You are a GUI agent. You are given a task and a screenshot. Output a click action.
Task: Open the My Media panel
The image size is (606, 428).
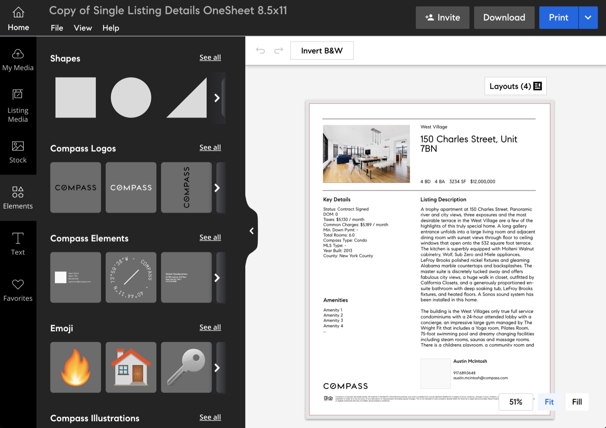[x=18, y=60]
